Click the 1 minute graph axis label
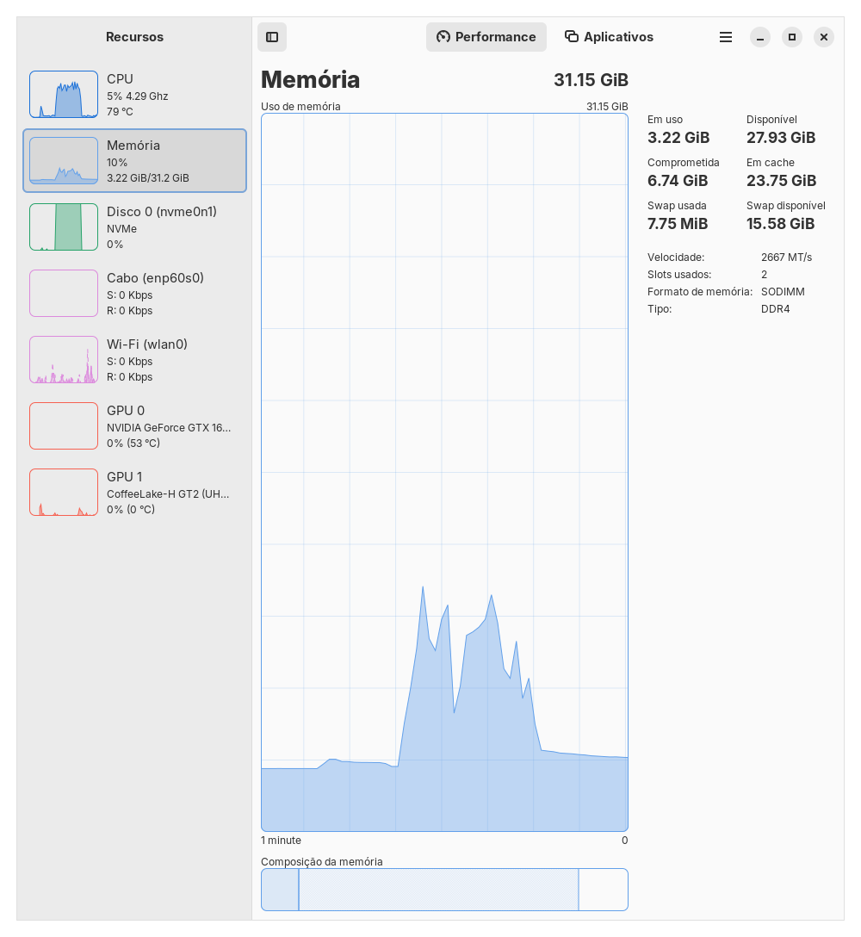Screen dimensions: 861x937 tap(281, 841)
